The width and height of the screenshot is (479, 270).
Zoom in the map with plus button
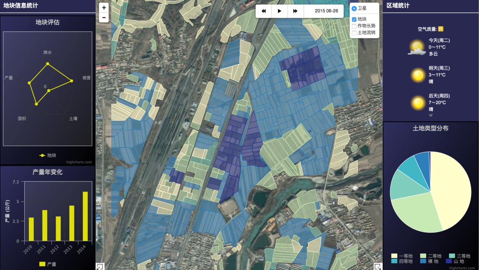(104, 8)
